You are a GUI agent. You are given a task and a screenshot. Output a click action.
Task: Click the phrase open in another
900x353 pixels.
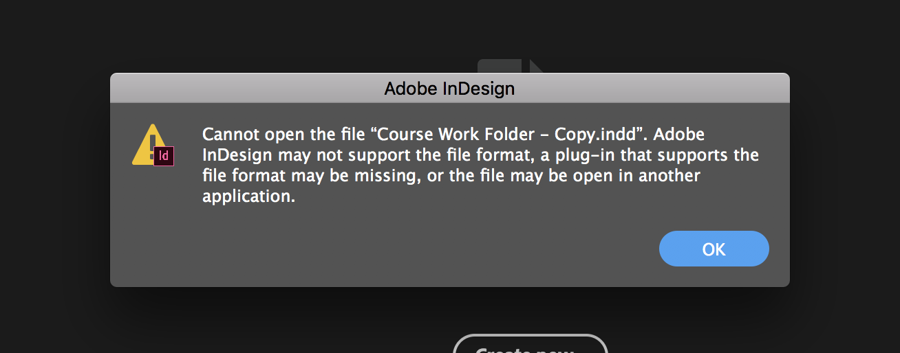point(621,176)
